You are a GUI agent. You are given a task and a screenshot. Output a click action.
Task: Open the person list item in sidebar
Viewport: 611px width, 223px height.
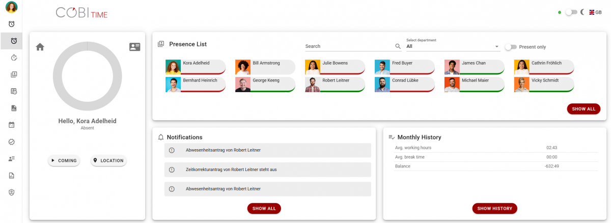(11, 158)
